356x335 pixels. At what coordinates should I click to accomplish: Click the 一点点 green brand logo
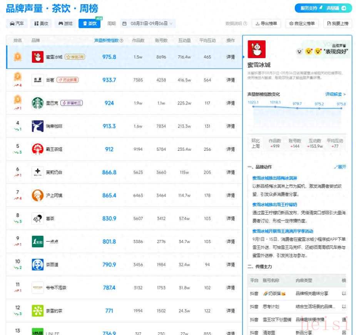pyautogui.click(x=37, y=242)
